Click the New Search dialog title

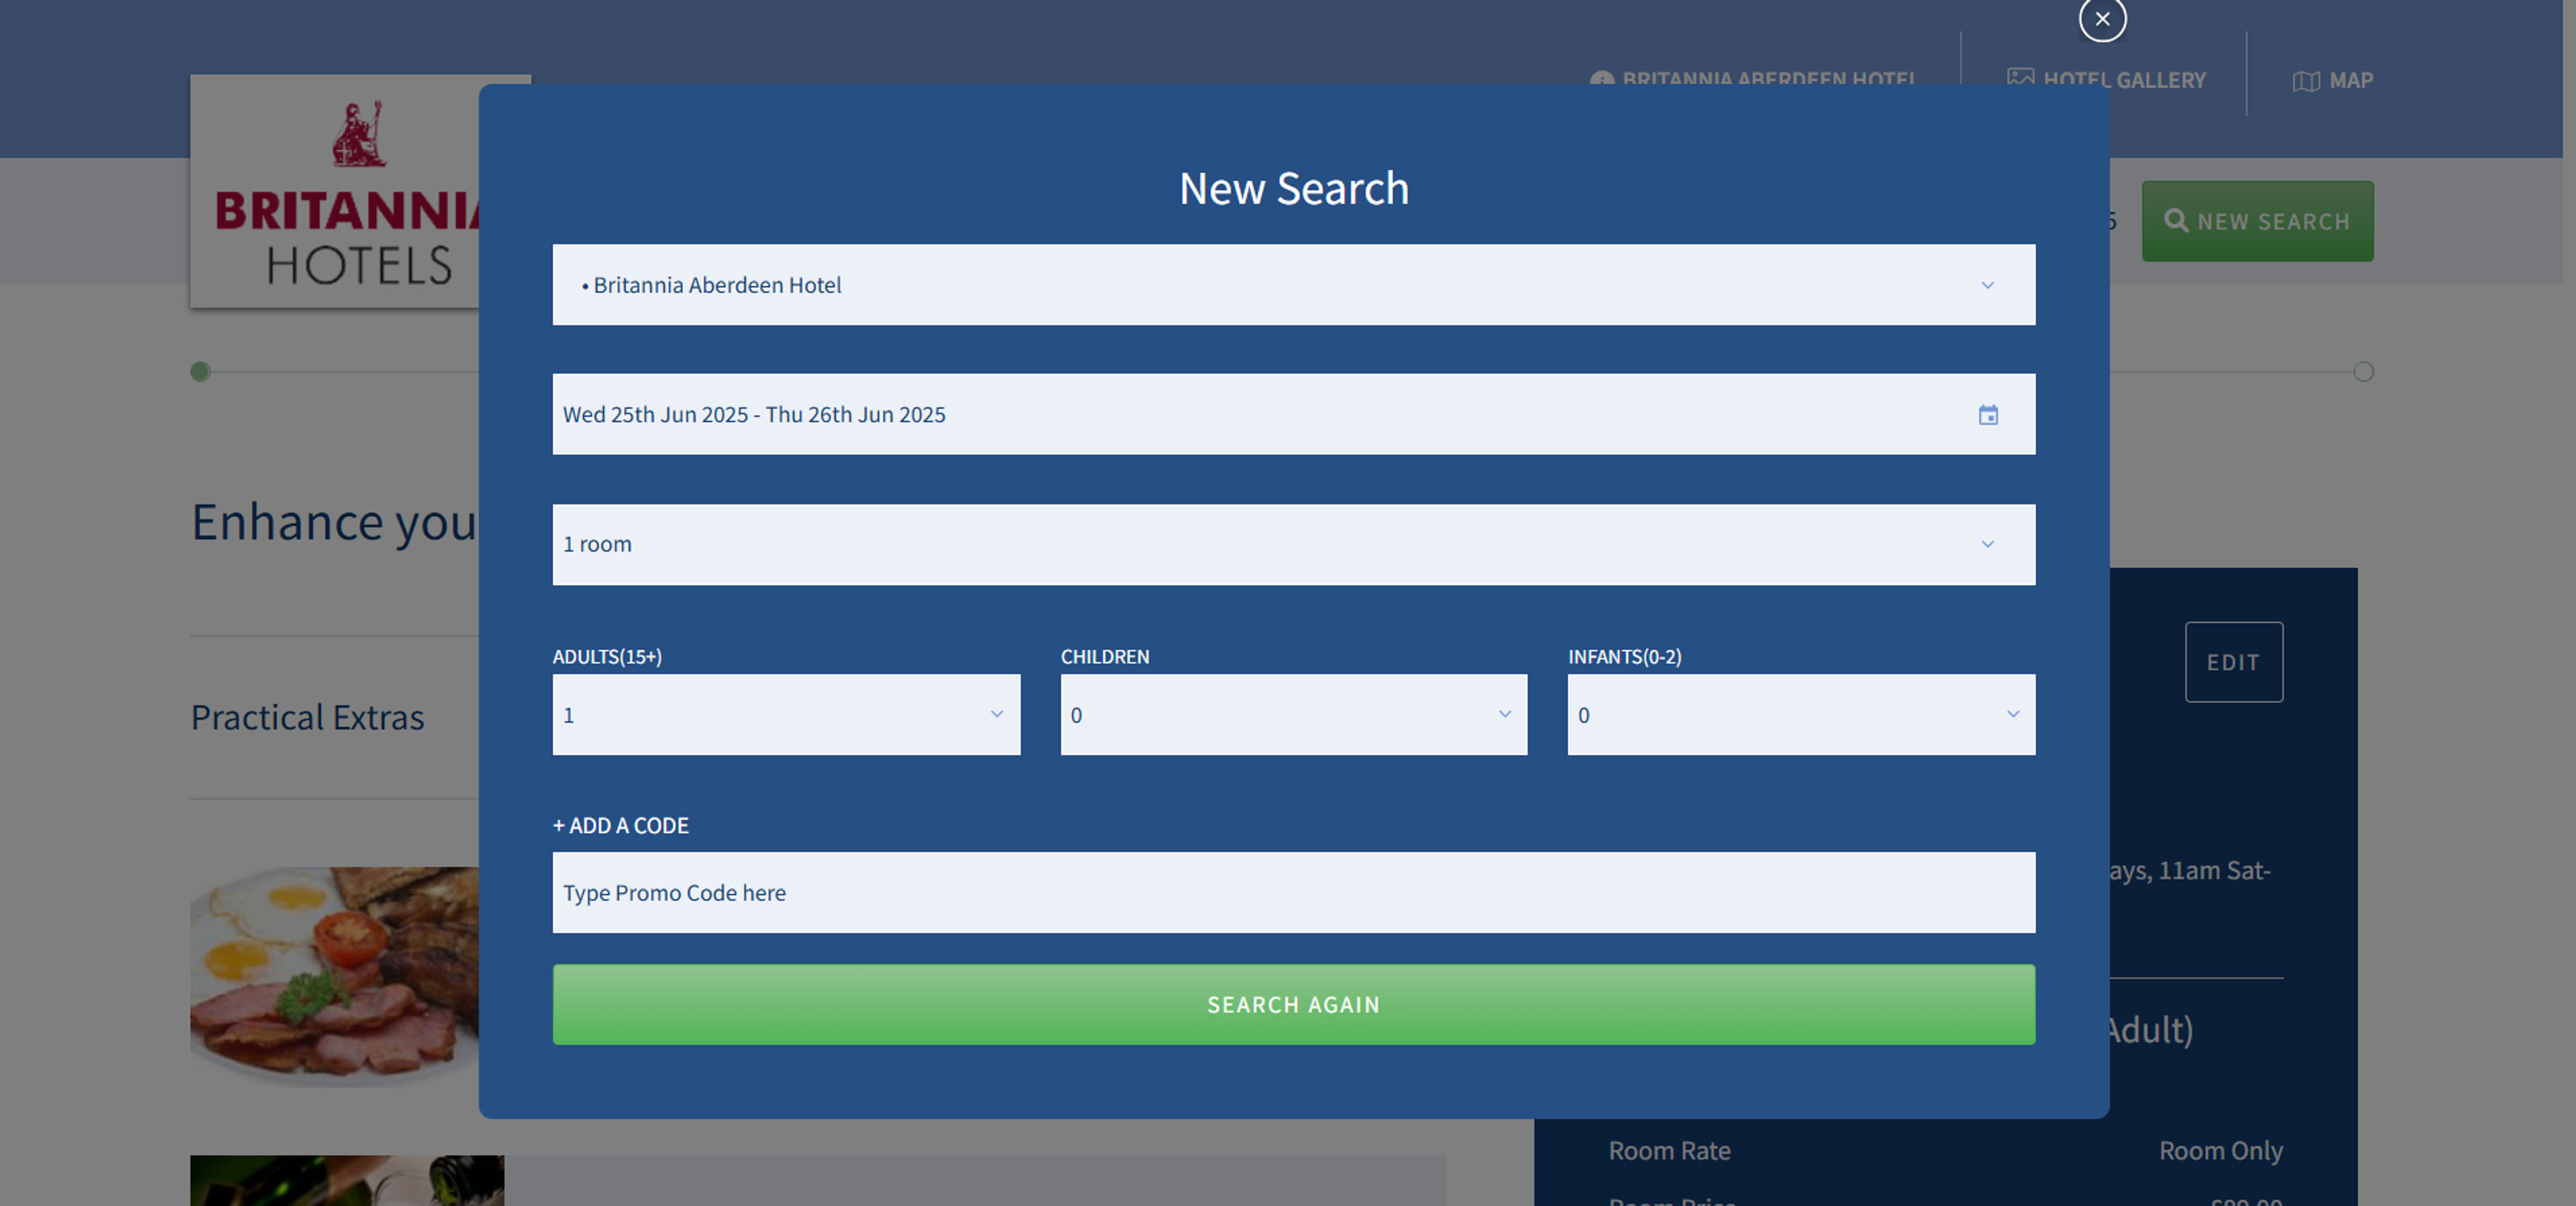pos(1293,189)
